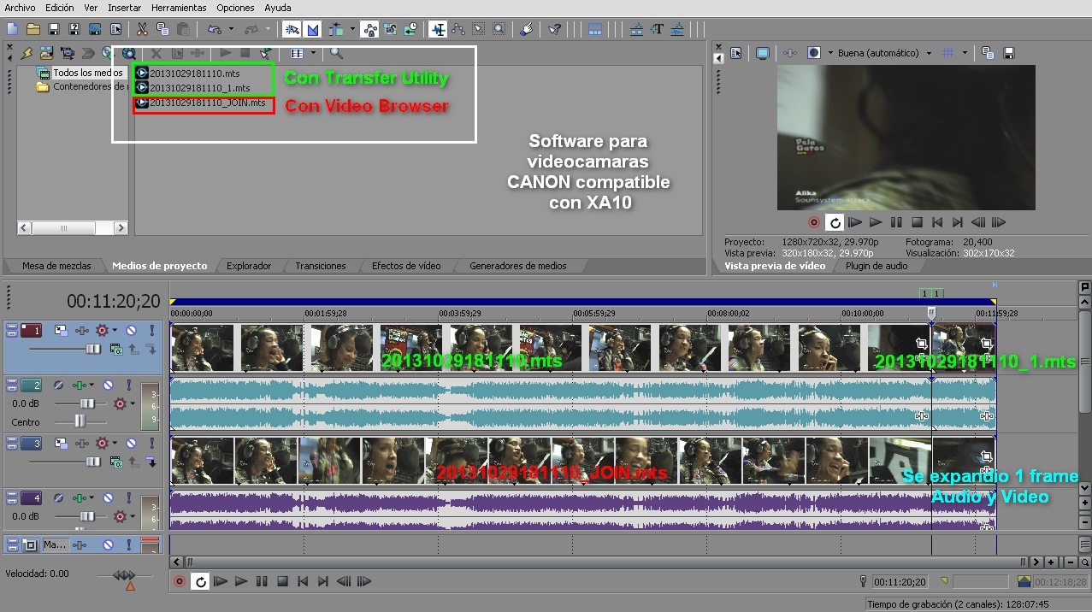The image size is (1092, 612).
Task: Select Todos los medios tree item
Action: tap(88, 73)
